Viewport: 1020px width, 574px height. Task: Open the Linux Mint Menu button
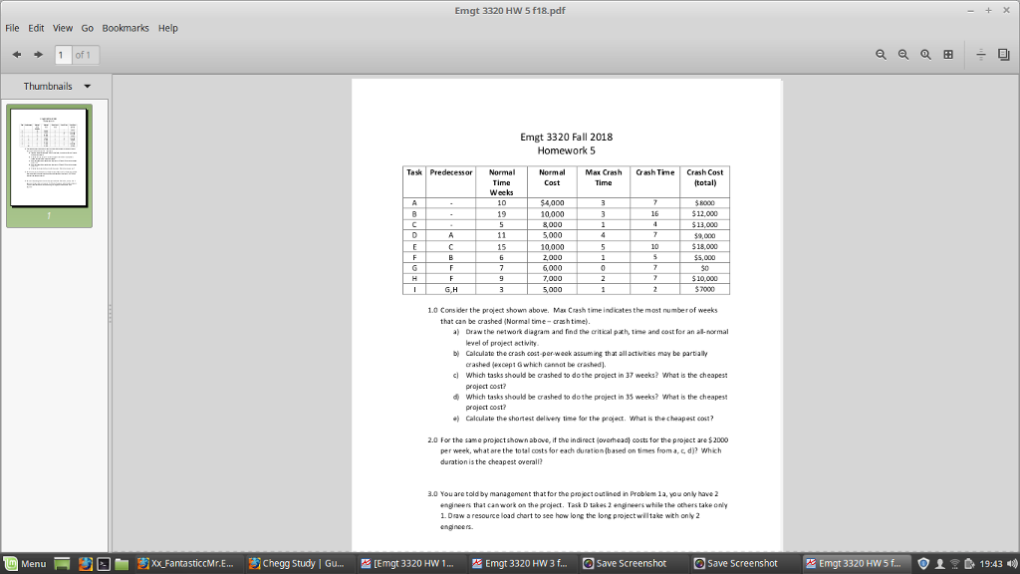pos(25,564)
